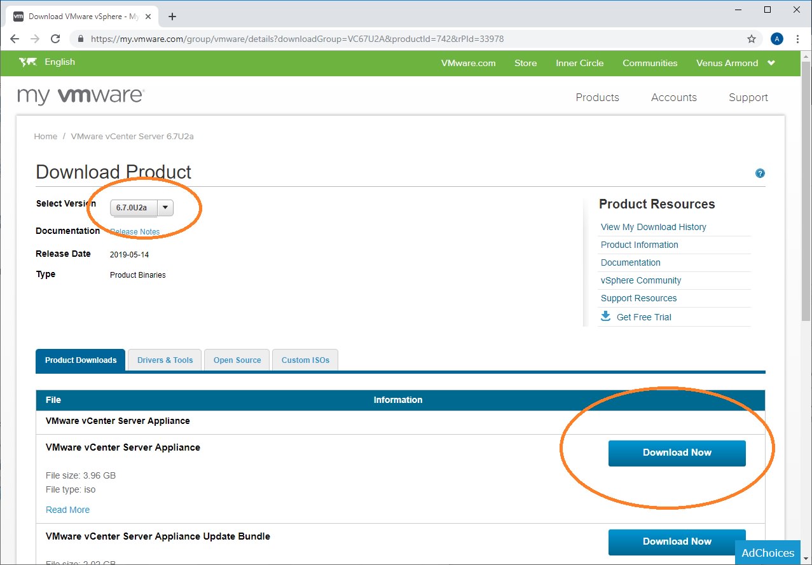The image size is (812, 565).
Task: Click the browser forward arrow
Action: click(35, 39)
